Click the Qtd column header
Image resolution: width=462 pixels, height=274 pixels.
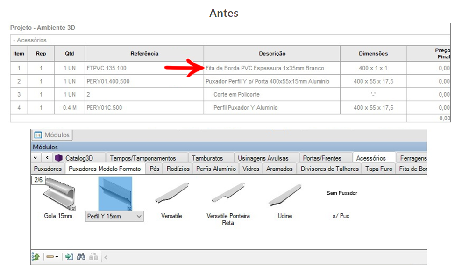(x=70, y=54)
